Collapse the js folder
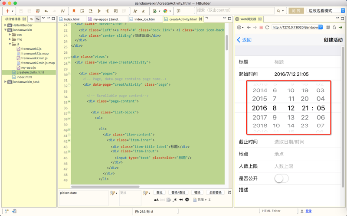The image size is (347, 216). click(x=10, y=44)
